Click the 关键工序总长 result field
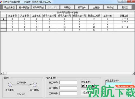This screenshot has height=99, width=135. coord(119,84)
